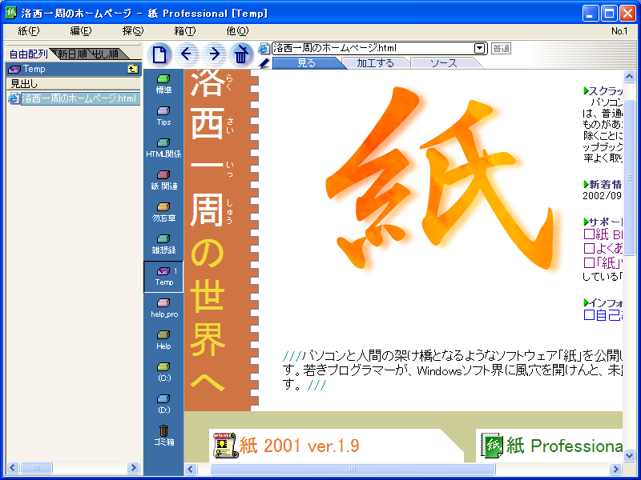This screenshot has width=641, height=480.
Task: Click the content horizontal scrollbar thumb
Action: [x=353, y=469]
